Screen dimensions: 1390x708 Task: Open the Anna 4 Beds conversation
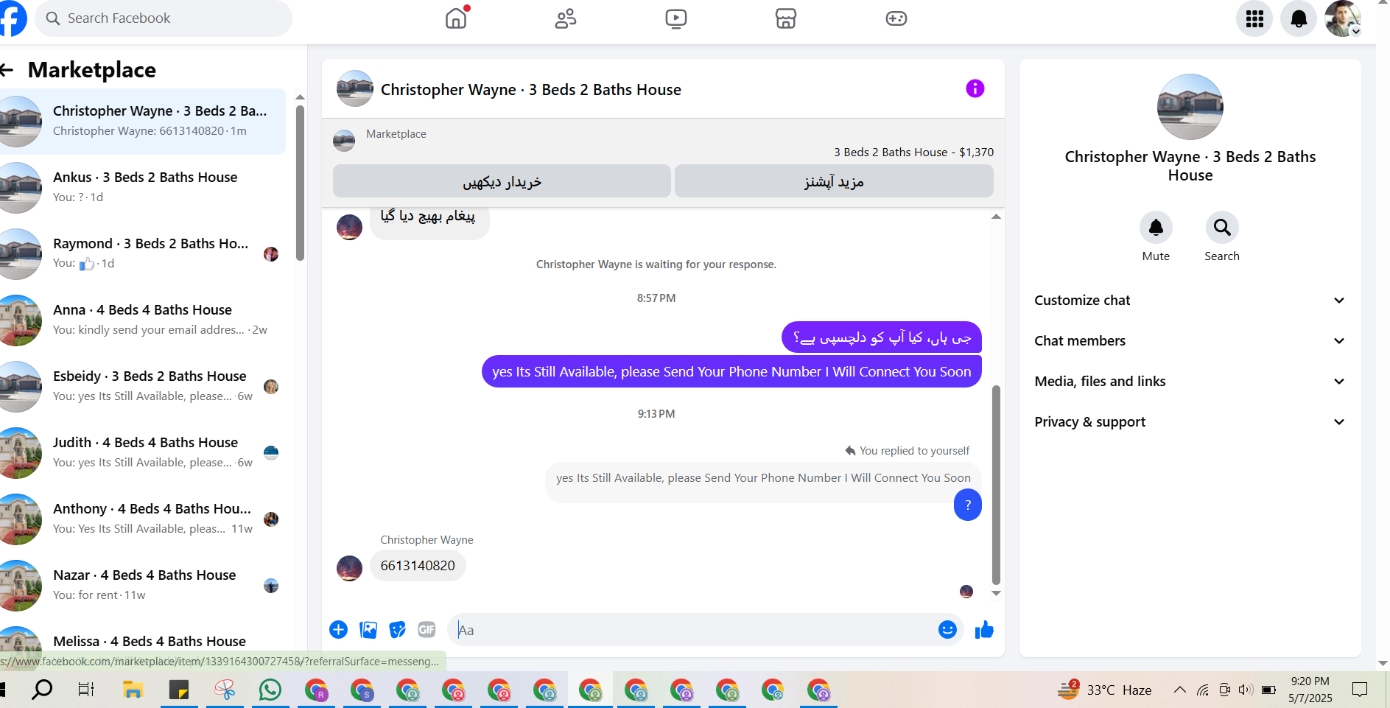coord(143,320)
